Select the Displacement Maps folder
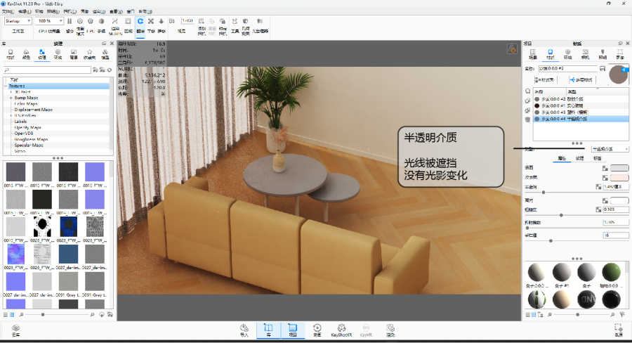The width and height of the screenshot is (632, 343). (34, 110)
